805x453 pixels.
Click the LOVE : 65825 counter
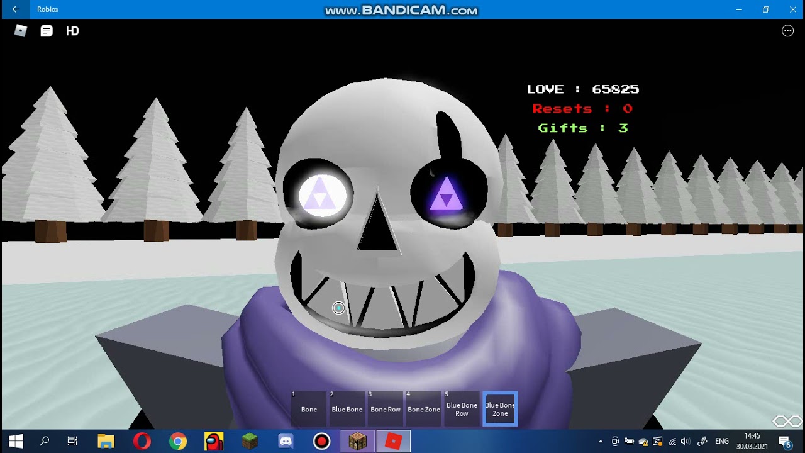(583, 89)
